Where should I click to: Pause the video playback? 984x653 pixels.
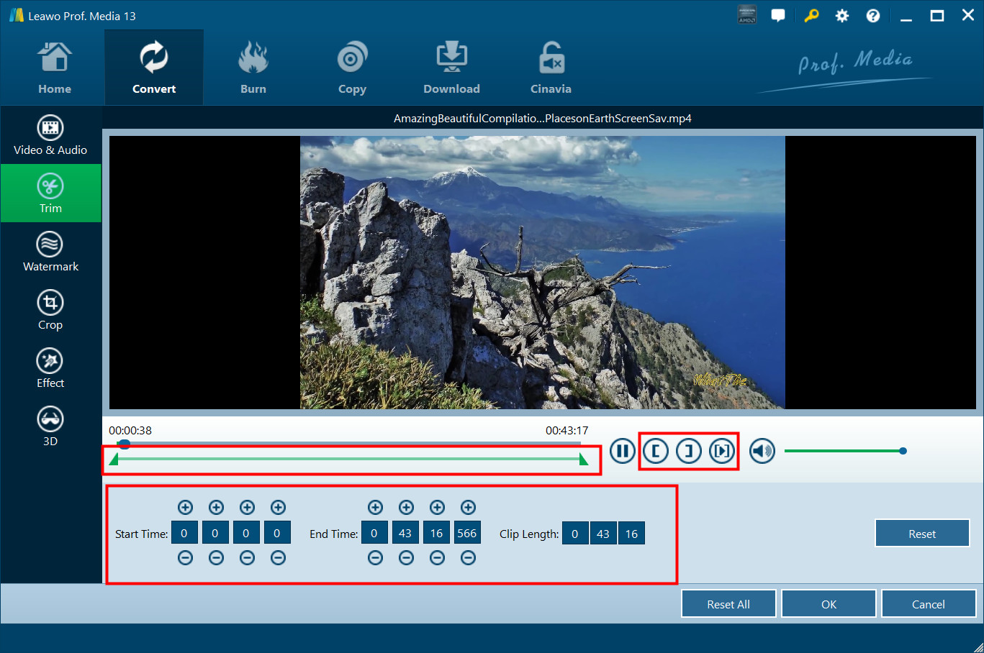[x=623, y=451]
